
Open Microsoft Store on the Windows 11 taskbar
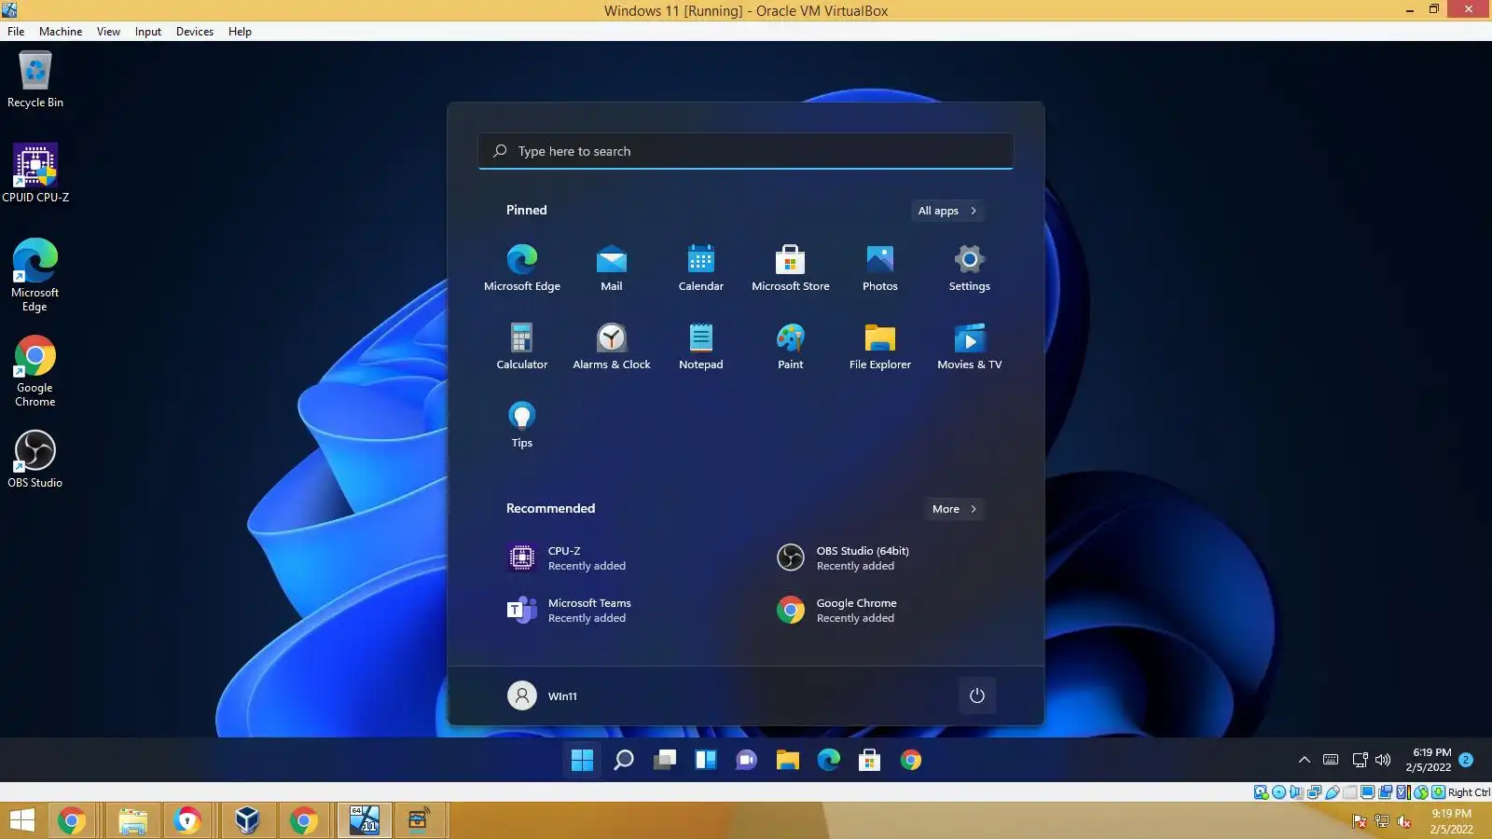pyautogui.click(x=870, y=760)
